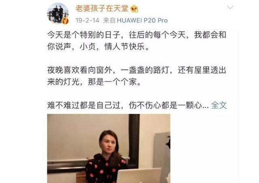The width and height of the screenshot is (259, 183).
Task: Click the 19-2-14 post timestamp
Action: (x=87, y=21)
